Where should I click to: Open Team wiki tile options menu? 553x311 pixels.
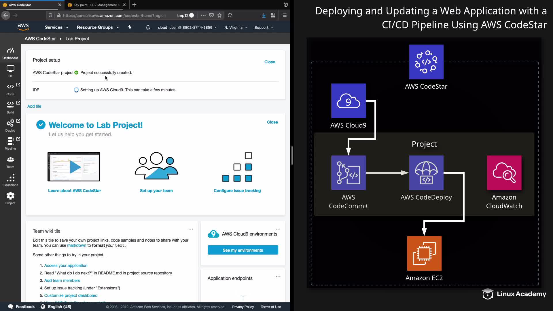[191, 229]
